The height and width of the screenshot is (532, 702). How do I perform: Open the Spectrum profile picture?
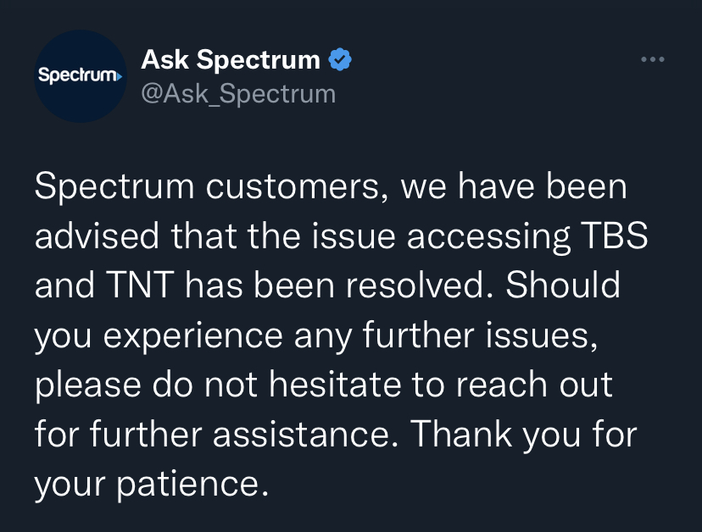coord(81,76)
